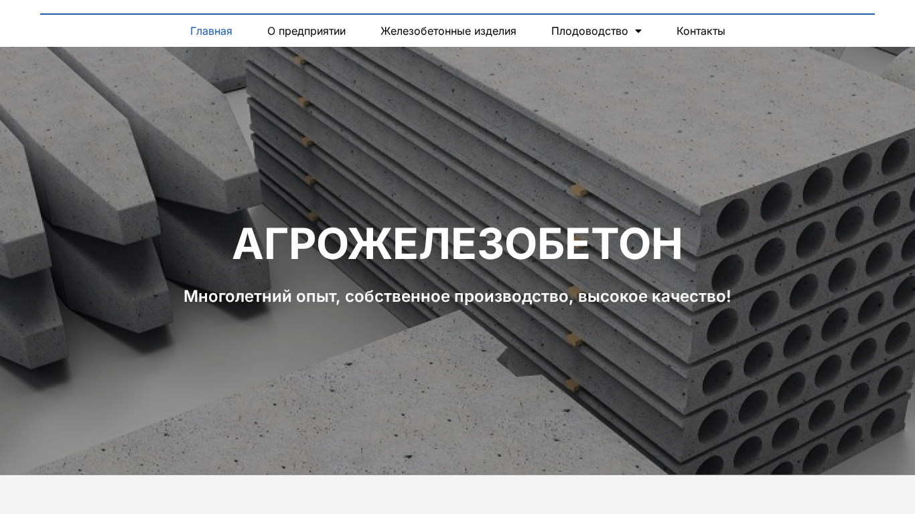Open the Плодоводство menu item
915x514 pixels.
589,31
